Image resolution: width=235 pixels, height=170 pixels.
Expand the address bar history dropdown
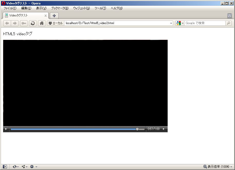point(171,23)
